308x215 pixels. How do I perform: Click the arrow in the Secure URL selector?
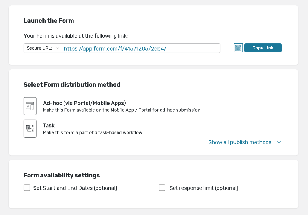pos(57,48)
